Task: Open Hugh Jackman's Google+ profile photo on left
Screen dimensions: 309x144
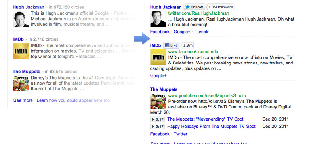Action: (x=21, y=19)
